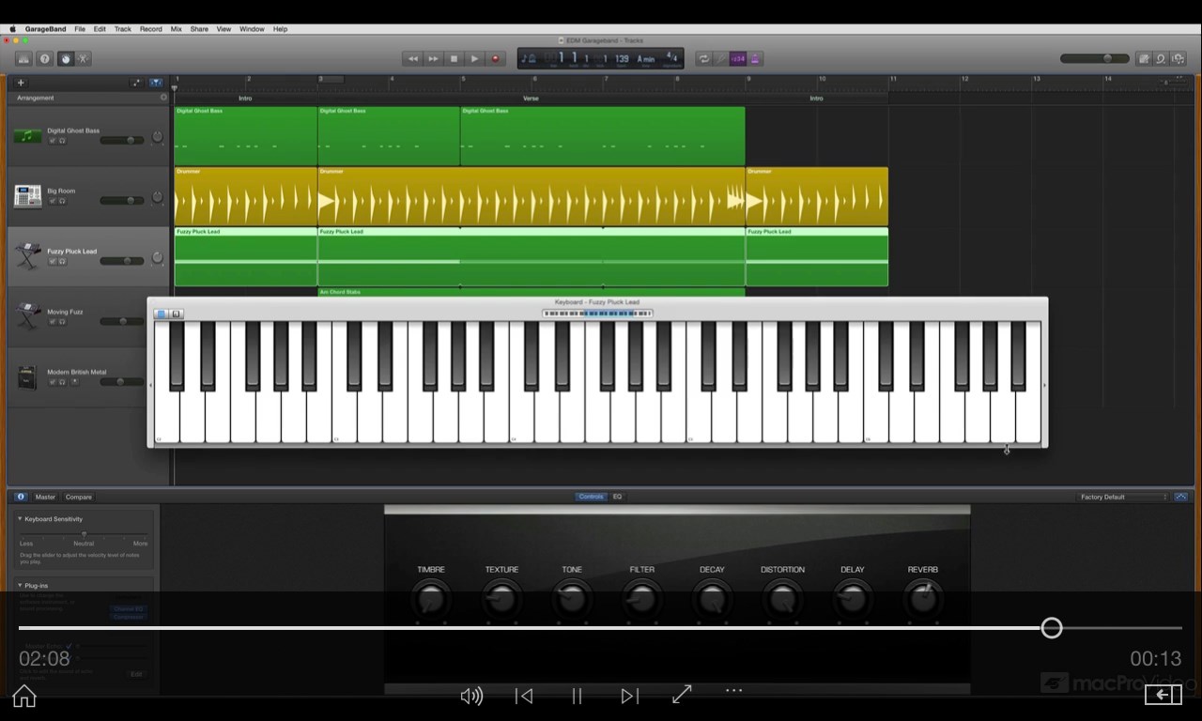Open the Factory Default preset dropdown
This screenshot has width=1202, height=721.
(1123, 497)
